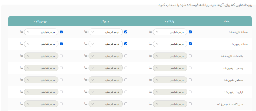Click add-condition icon for مسئول به‌روز شد درون‌برنامه
Screen dimensions: 256x111
21,80
